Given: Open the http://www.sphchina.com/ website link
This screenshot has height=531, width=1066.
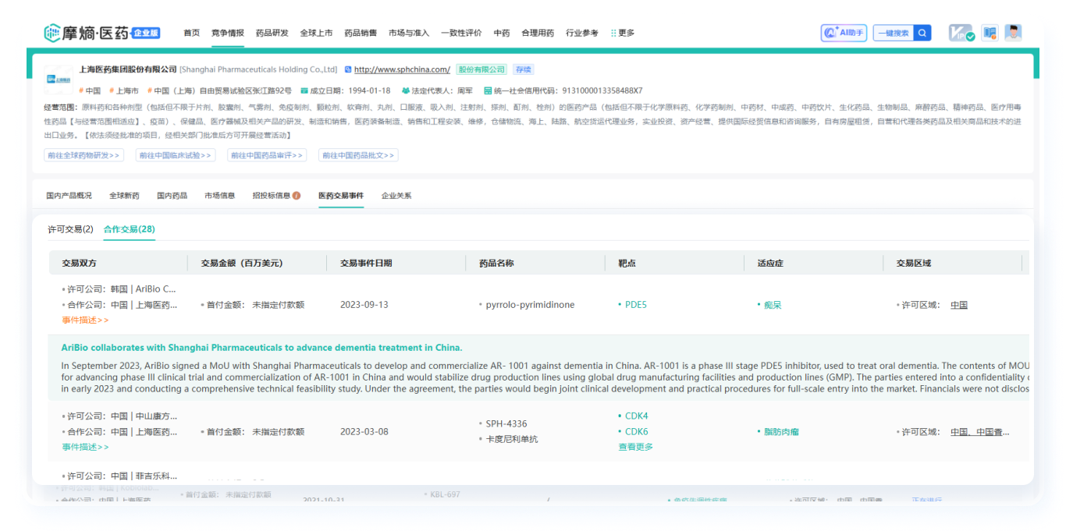Looking at the screenshot, I should (402, 69).
